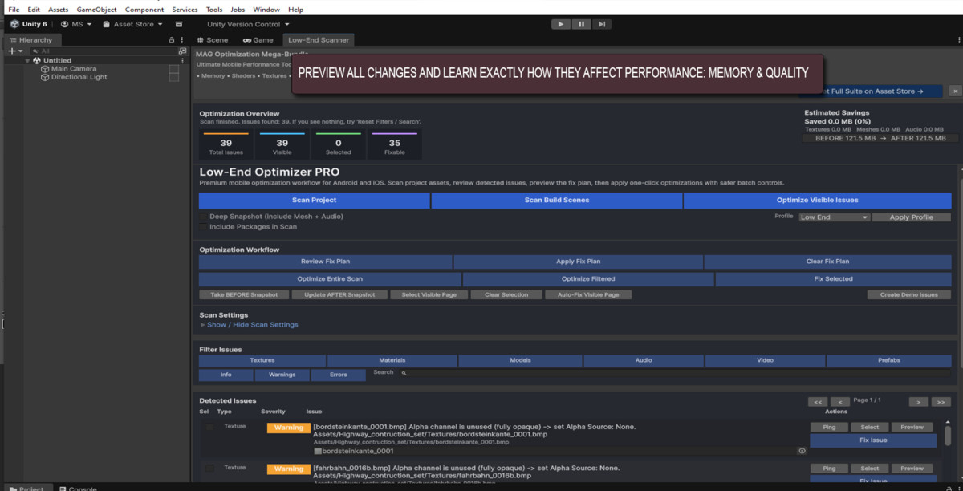Viewport: 963px width, 491px height.
Task: Switch to the Scene tab
Action: pyautogui.click(x=212, y=39)
